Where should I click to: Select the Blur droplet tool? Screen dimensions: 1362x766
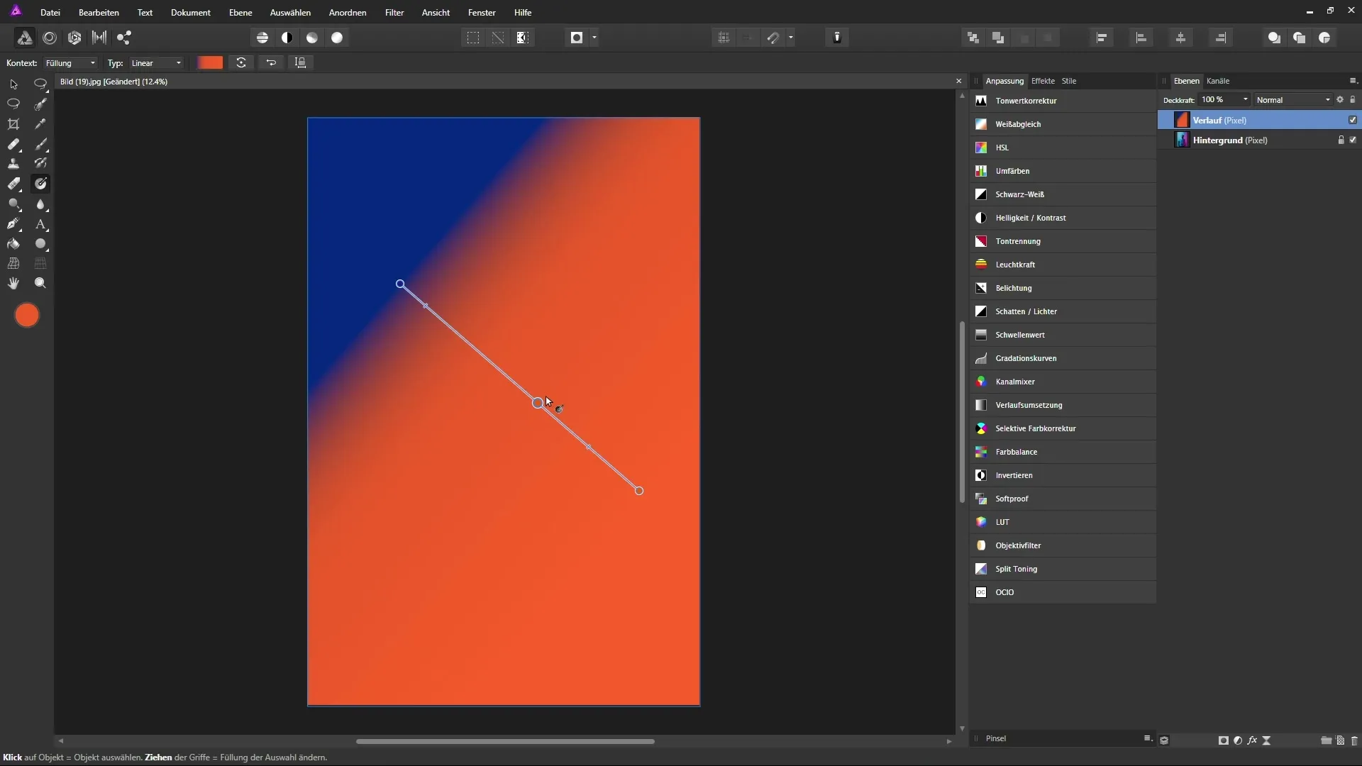(x=40, y=204)
